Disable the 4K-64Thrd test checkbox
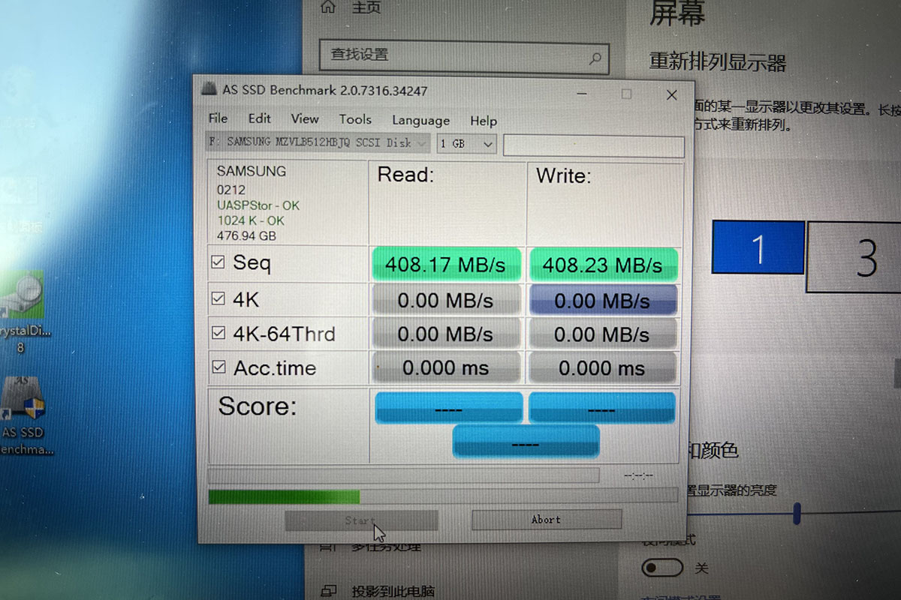The width and height of the screenshot is (901, 600). [218, 333]
